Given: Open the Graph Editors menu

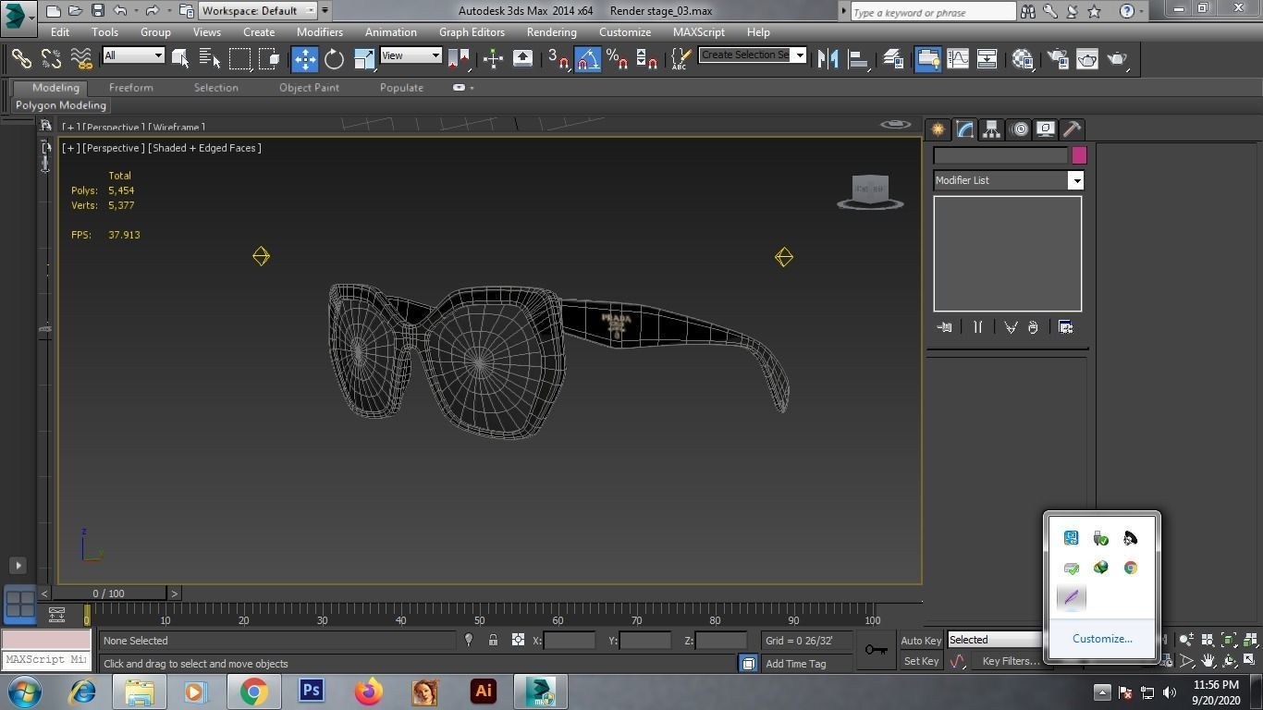Looking at the screenshot, I should click(472, 31).
